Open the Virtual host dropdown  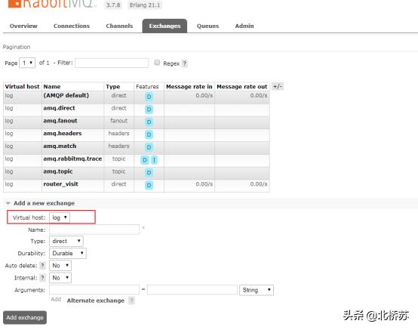click(x=60, y=217)
